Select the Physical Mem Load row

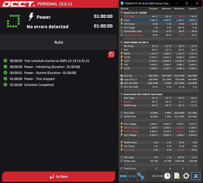click(159, 35)
